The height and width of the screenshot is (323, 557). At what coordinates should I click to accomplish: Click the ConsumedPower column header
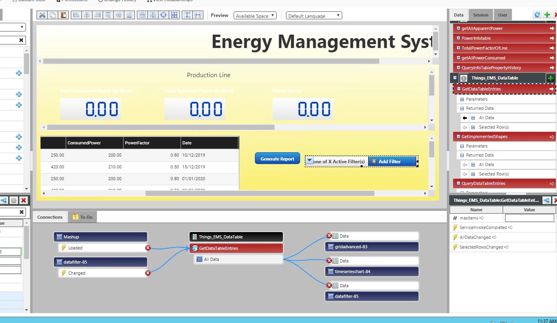pyautogui.click(x=94, y=143)
